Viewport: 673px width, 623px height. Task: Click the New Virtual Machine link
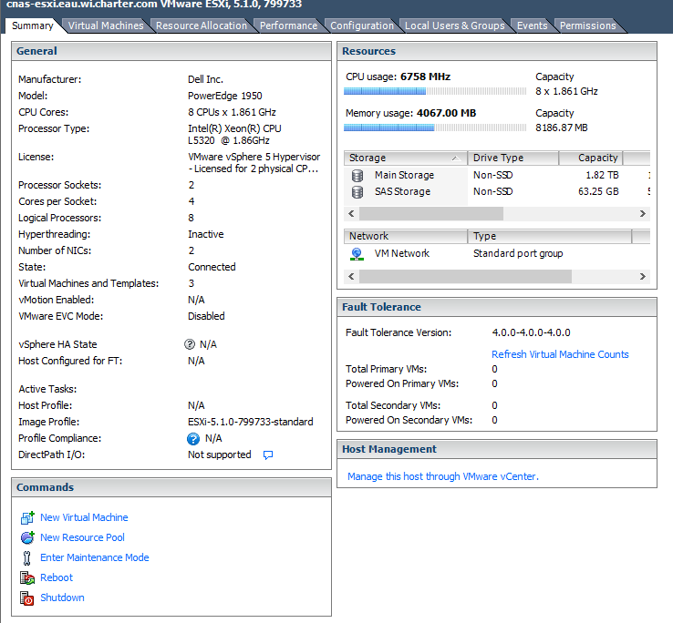[x=84, y=517]
